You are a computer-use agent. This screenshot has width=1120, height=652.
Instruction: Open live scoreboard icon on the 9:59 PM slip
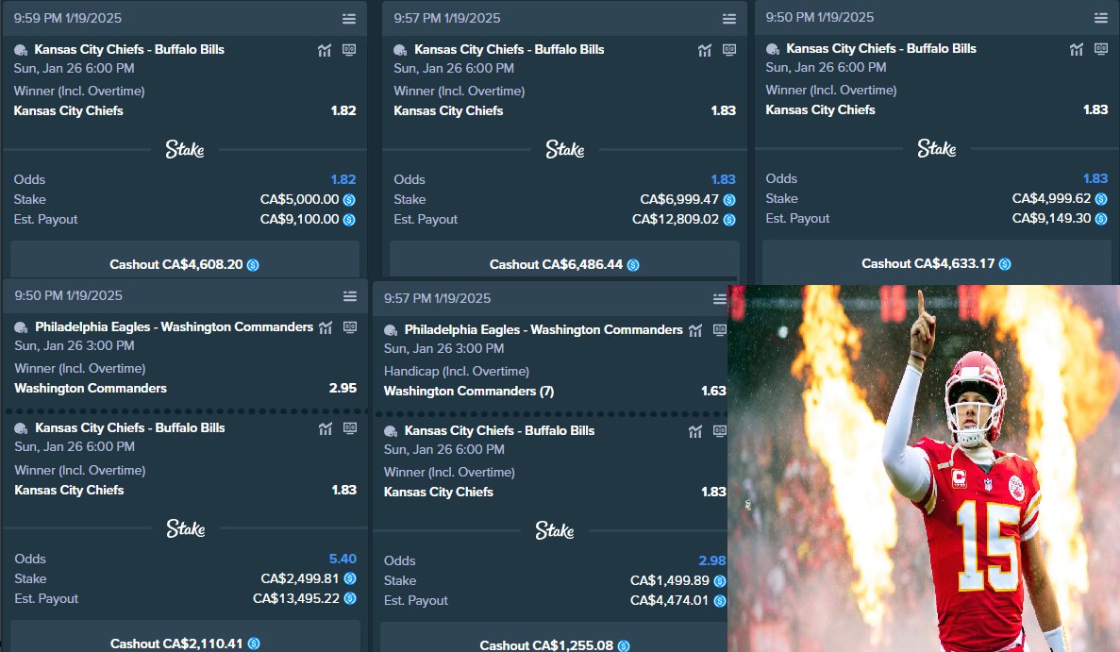pyautogui.click(x=348, y=50)
